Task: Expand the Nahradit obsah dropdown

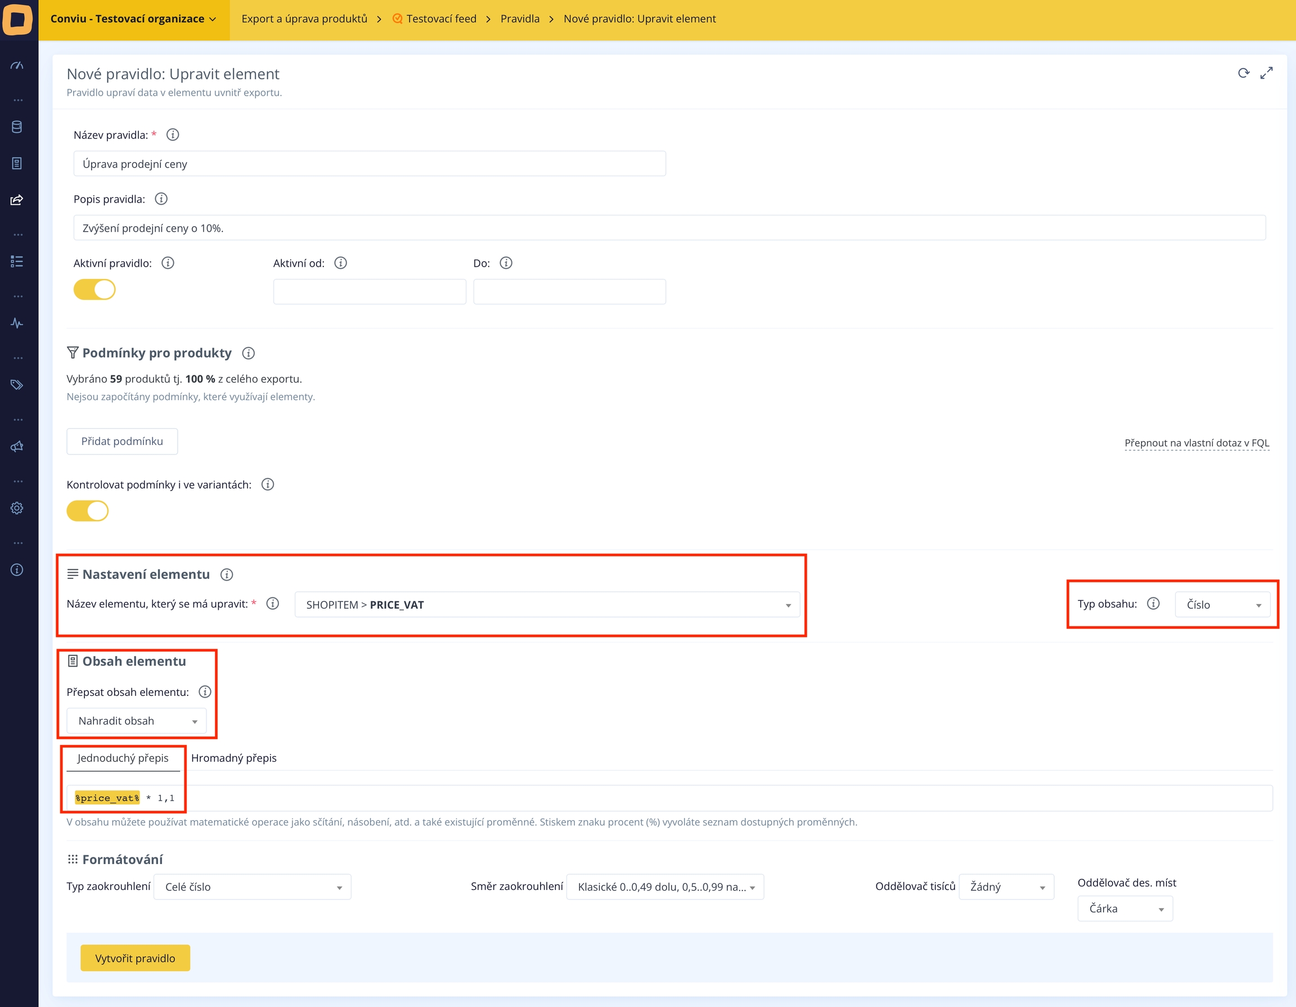Action: click(137, 721)
